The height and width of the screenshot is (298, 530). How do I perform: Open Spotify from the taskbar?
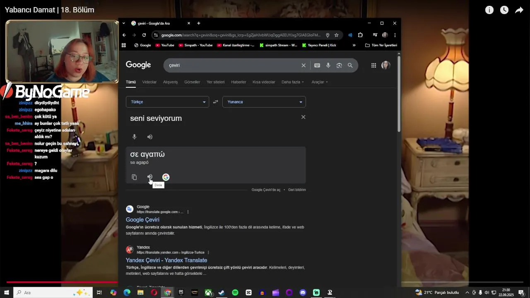[x=235, y=293]
